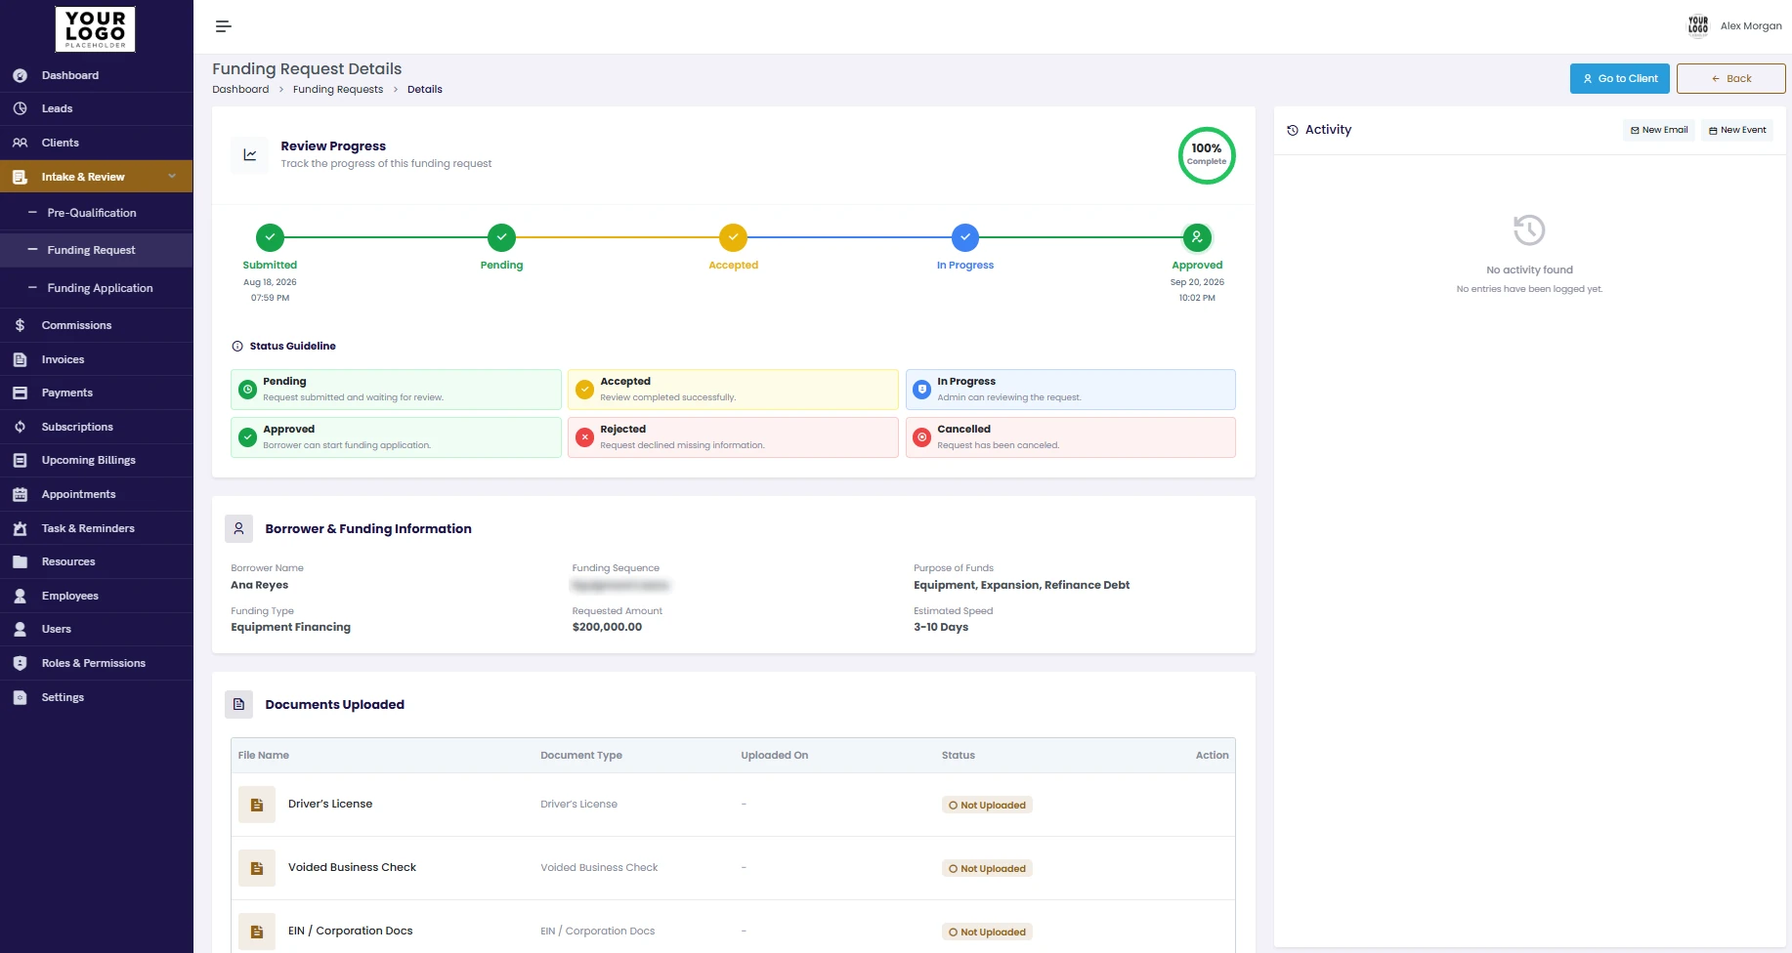This screenshot has width=1792, height=953.
Task: Click the File Name column header
Action: tap(264, 755)
